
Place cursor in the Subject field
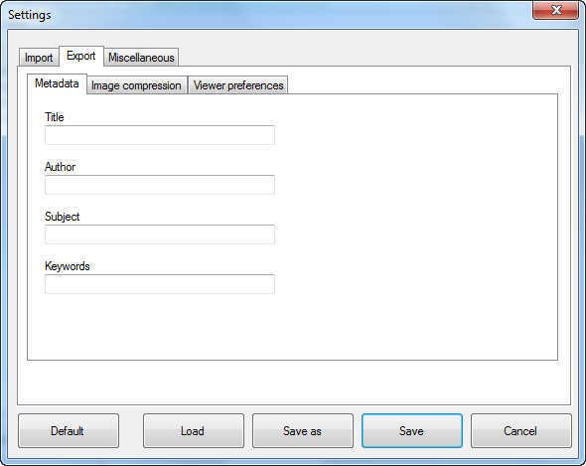160,234
